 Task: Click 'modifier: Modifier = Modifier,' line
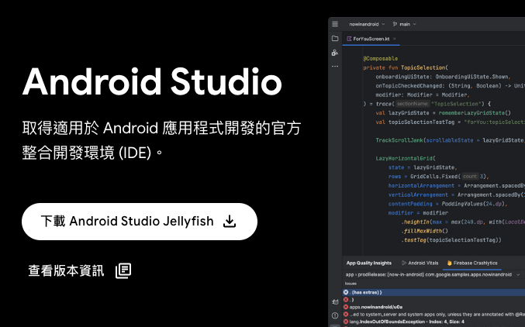point(423,95)
